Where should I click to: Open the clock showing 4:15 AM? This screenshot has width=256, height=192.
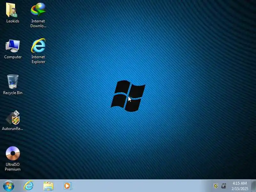click(240, 183)
